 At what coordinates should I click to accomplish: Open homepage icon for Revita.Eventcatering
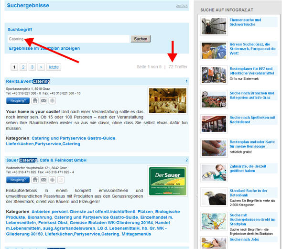point(35,100)
